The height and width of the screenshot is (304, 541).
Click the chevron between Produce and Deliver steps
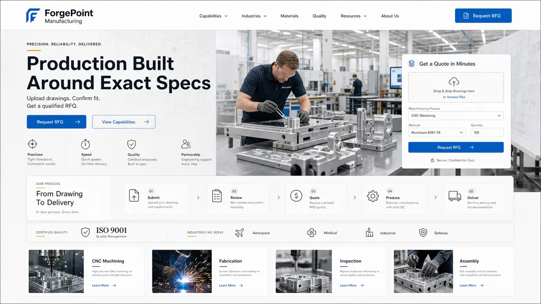tap(436, 197)
